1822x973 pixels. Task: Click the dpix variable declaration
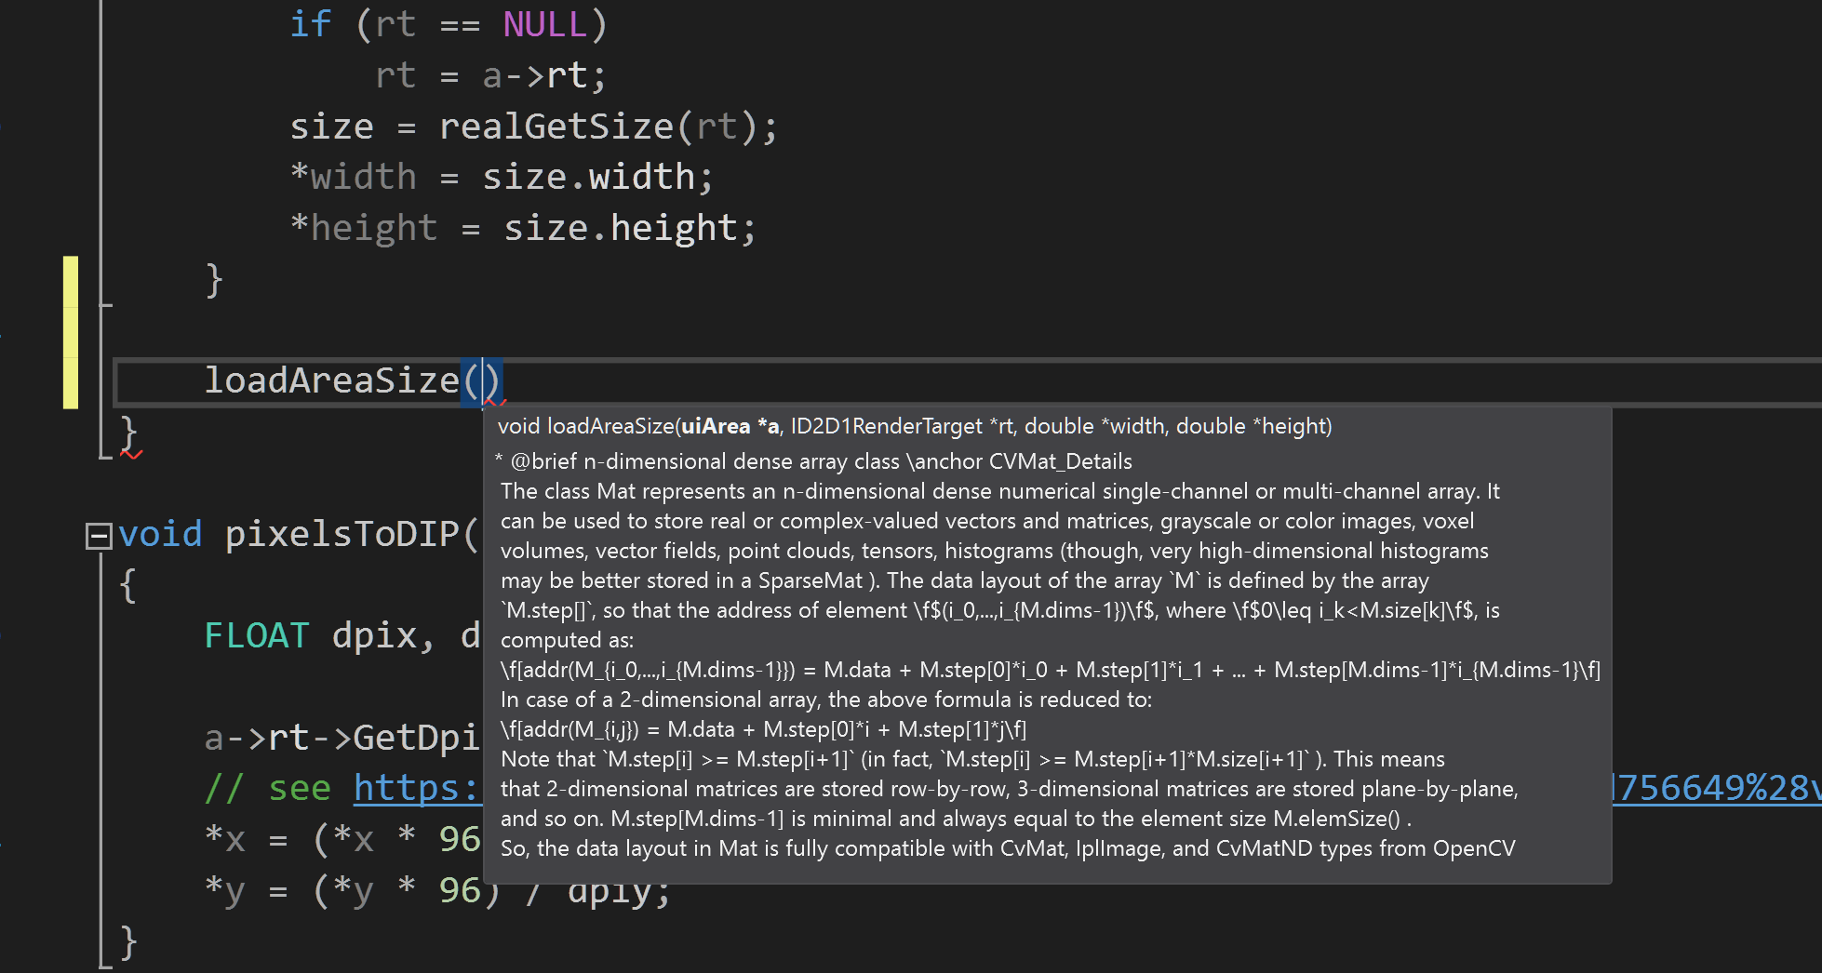pos(374,636)
